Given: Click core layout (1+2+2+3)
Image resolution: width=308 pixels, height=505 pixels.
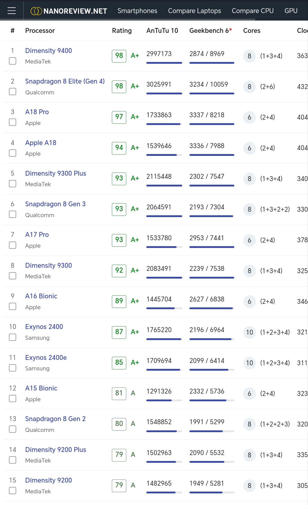Looking at the screenshot, I should [x=275, y=424].
